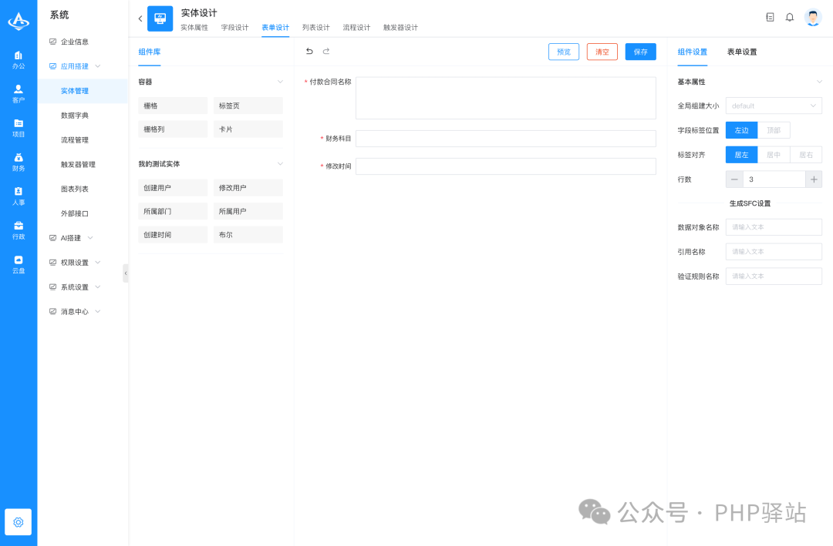Collapse the 容器 section

tap(280, 82)
